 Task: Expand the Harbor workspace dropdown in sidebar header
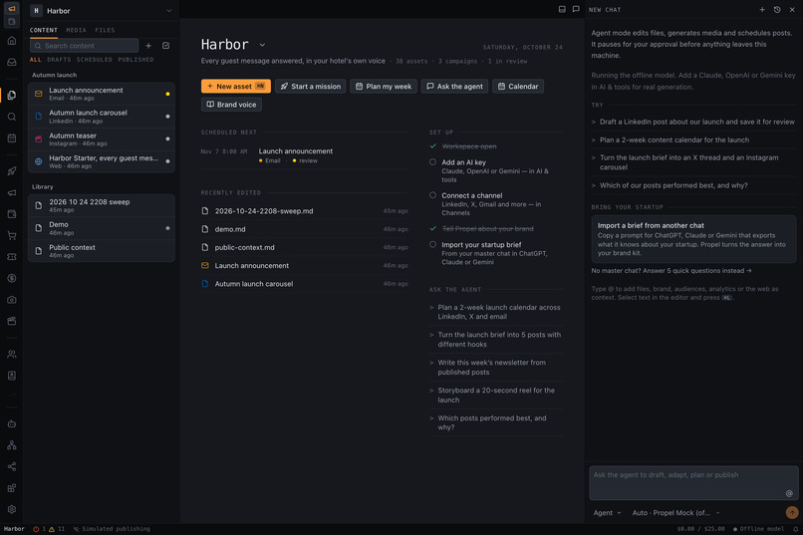point(169,11)
